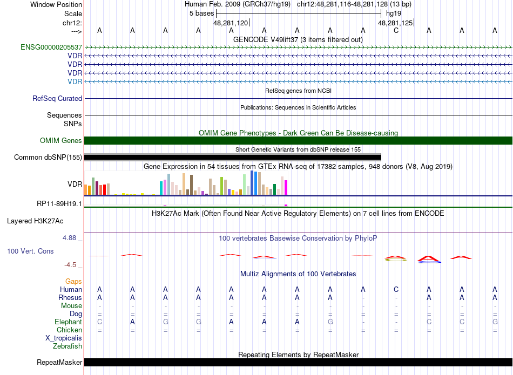The height and width of the screenshot is (375, 513).
Task: Click the black dbSNP variant bar
Action: point(233,157)
